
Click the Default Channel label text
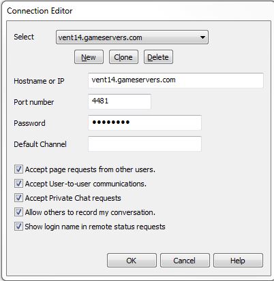[40, 144]
